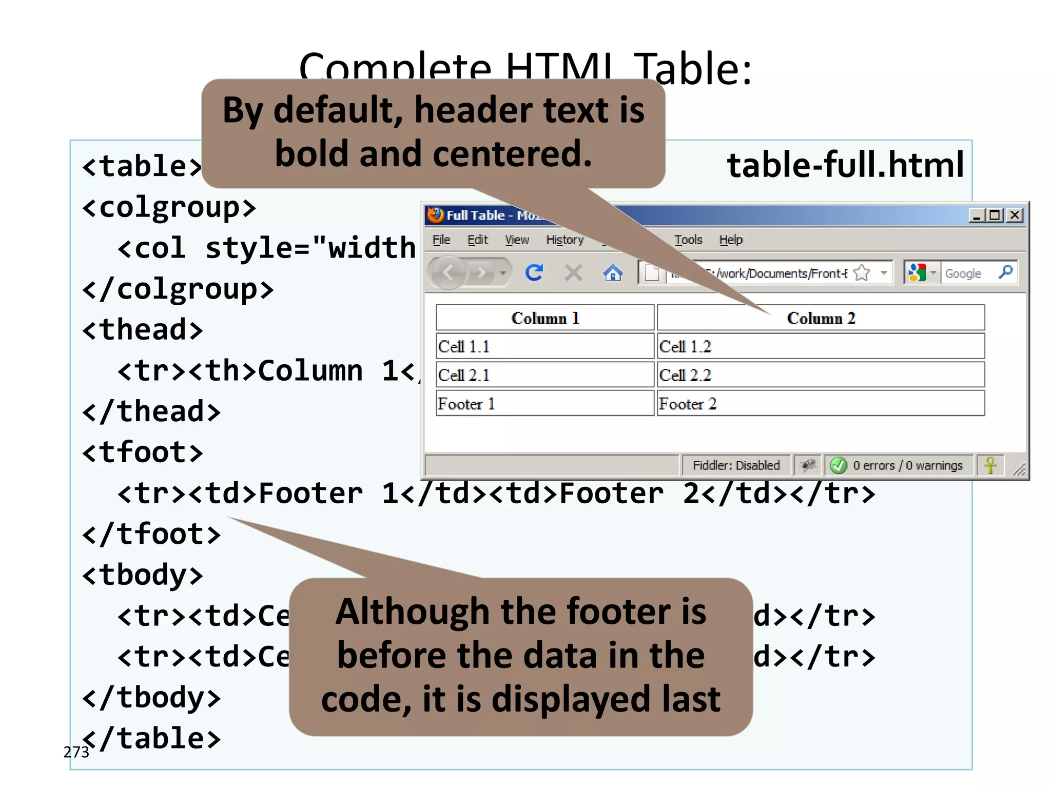Viewport: 1051px width, 788px height.
Task: Click the Cell 1.1 table cell
Action: tap(545, 346)
